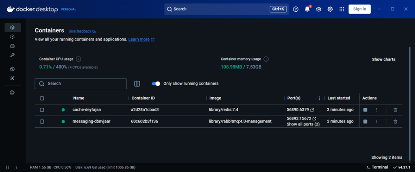Click the Sign in button
The image size is (415, 172).
(x=359, y=9)
